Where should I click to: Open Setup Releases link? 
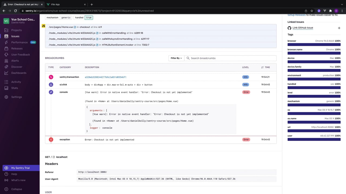click(297, 15)
